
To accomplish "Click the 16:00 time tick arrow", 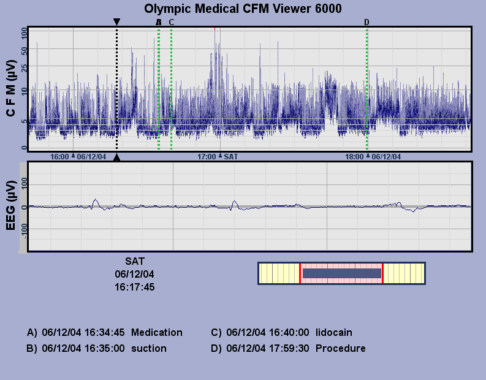I will (x=73, y=155).
